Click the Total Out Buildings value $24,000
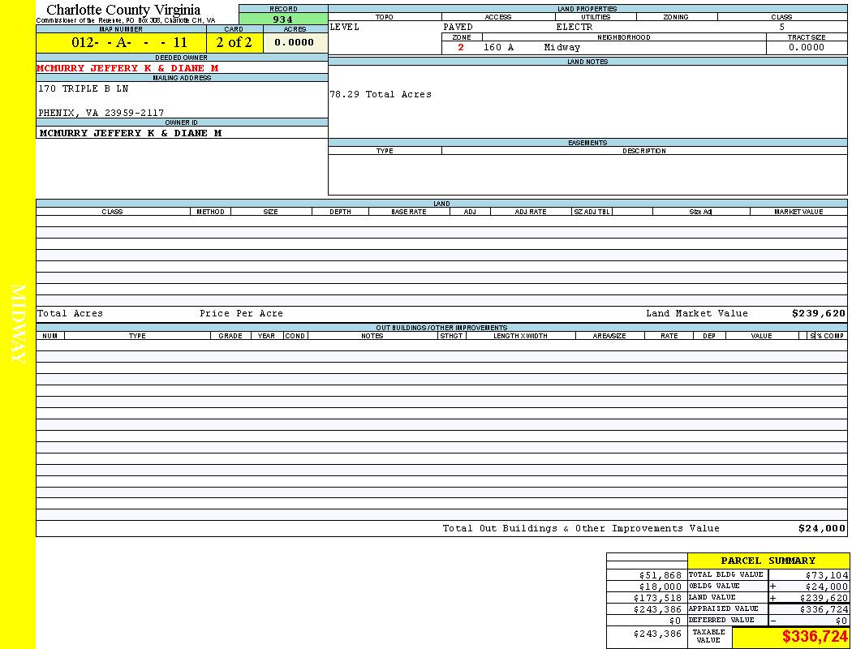This screenshot has width=852, height=649. pyautogui.click(x=821, y=528)
